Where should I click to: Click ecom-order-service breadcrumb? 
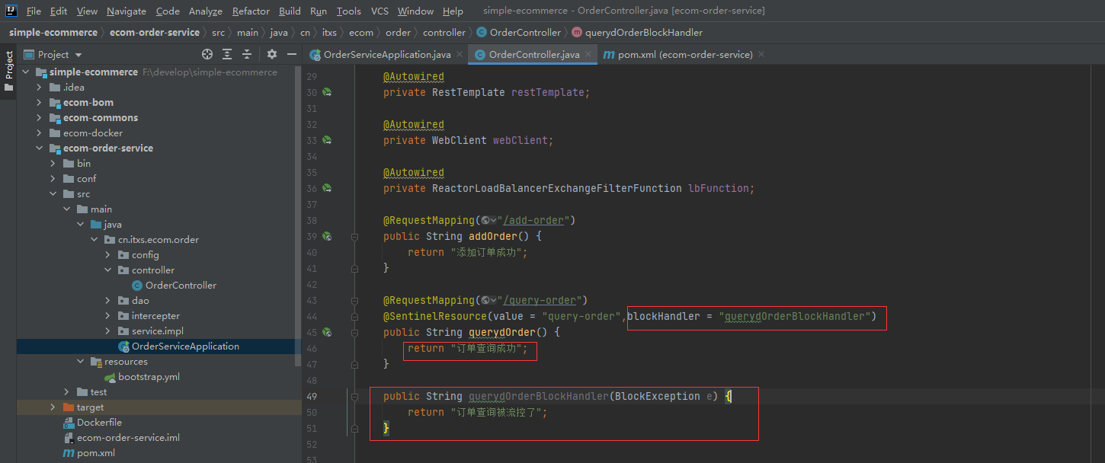pyautogui.click(x=155, y=32)
